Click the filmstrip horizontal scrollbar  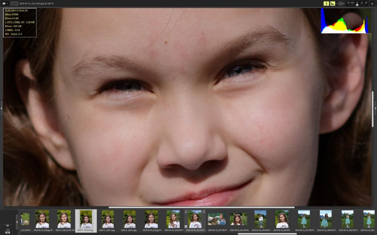click(267, 234)
